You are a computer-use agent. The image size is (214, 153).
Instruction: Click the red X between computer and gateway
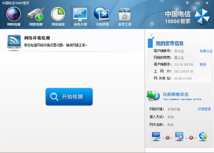pyautogui.click(x=167, y=137)
